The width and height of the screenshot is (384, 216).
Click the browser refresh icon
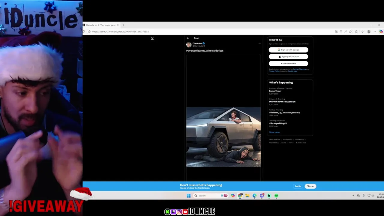[84, 31]
